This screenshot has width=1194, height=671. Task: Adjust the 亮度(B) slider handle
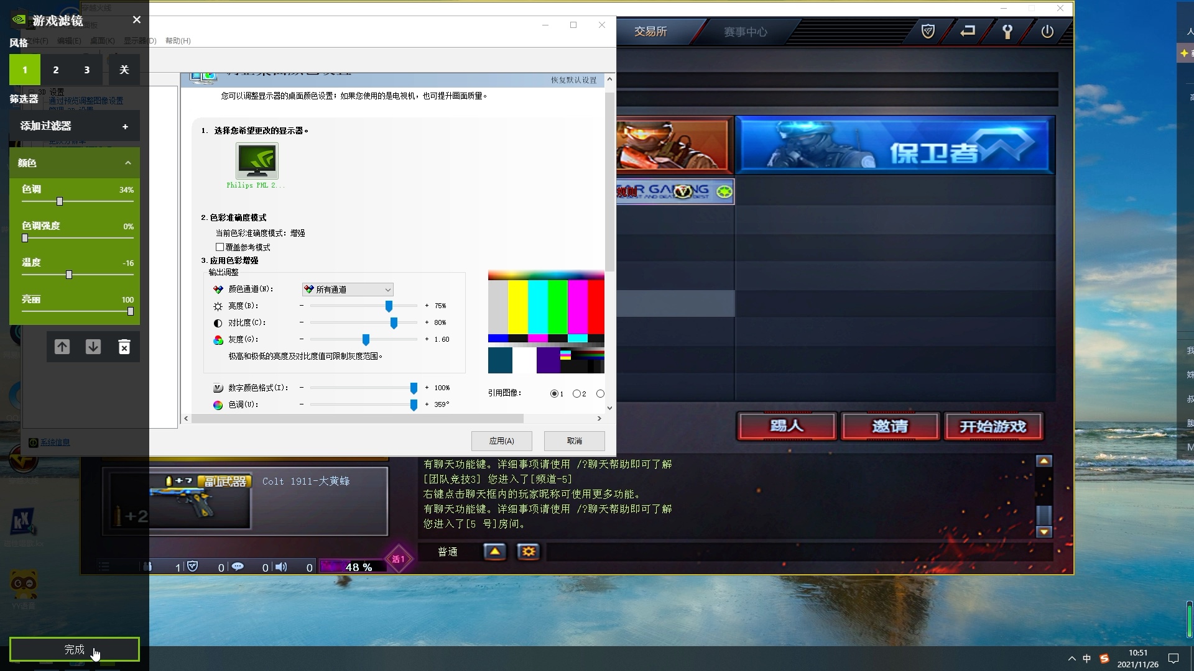[x=389, y=306]
